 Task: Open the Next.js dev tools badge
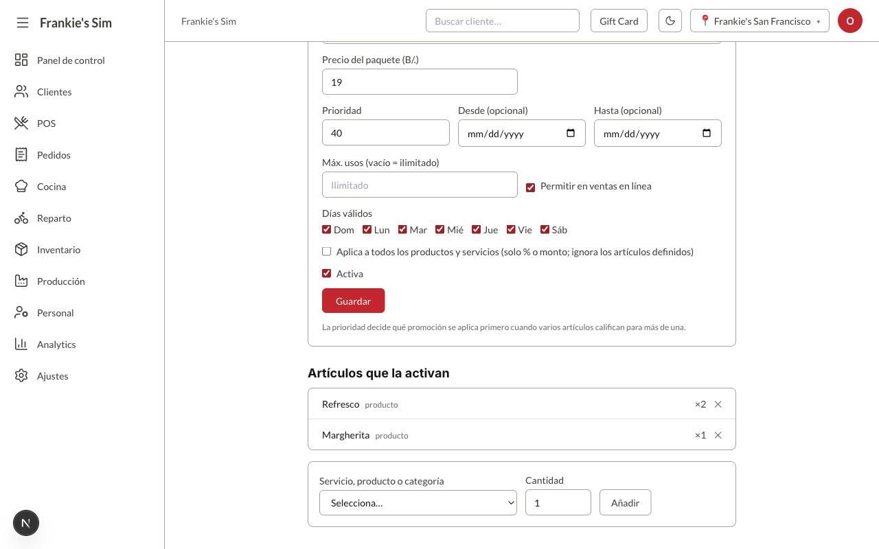[26, 523]
